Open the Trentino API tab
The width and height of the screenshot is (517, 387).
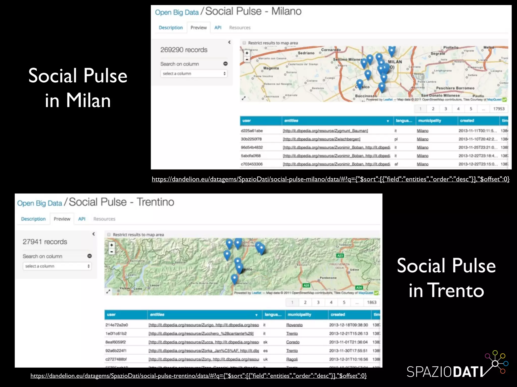point(82,219)
